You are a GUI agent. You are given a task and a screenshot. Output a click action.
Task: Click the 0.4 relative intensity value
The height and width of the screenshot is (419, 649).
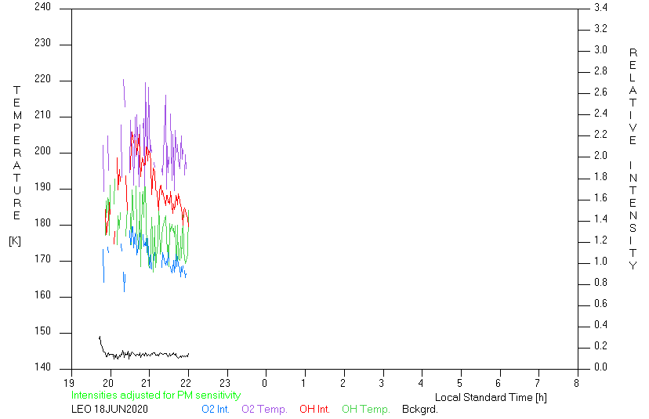click(x=600, y=325)
